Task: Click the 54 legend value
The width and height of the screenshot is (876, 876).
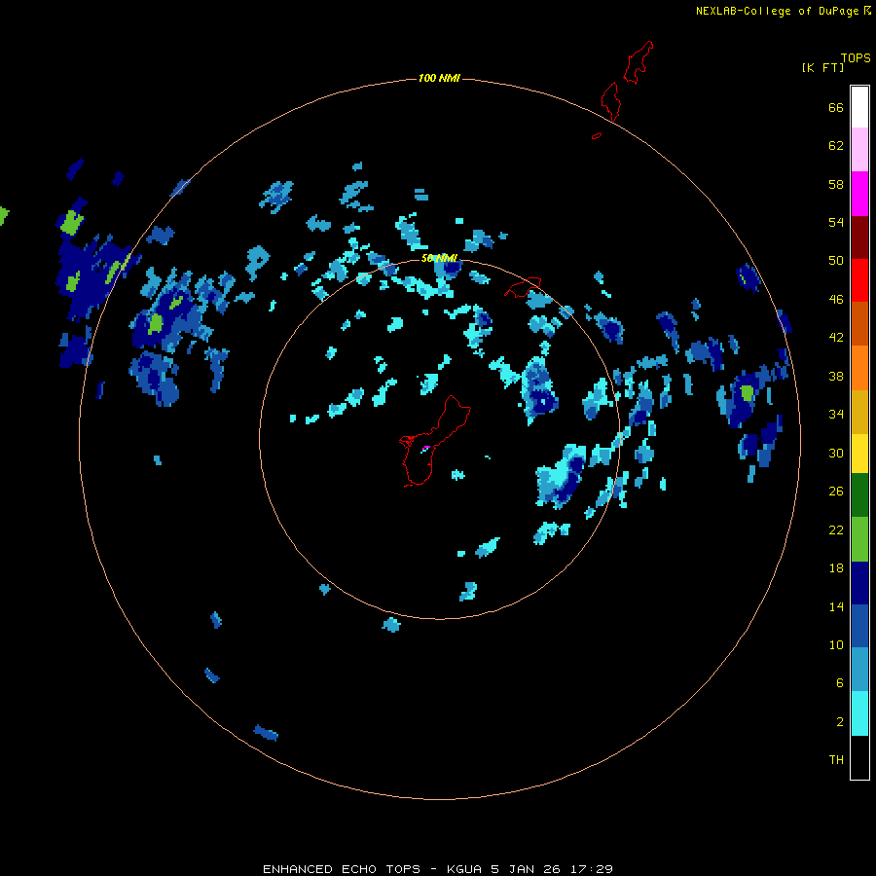Action: pos(836,222)
